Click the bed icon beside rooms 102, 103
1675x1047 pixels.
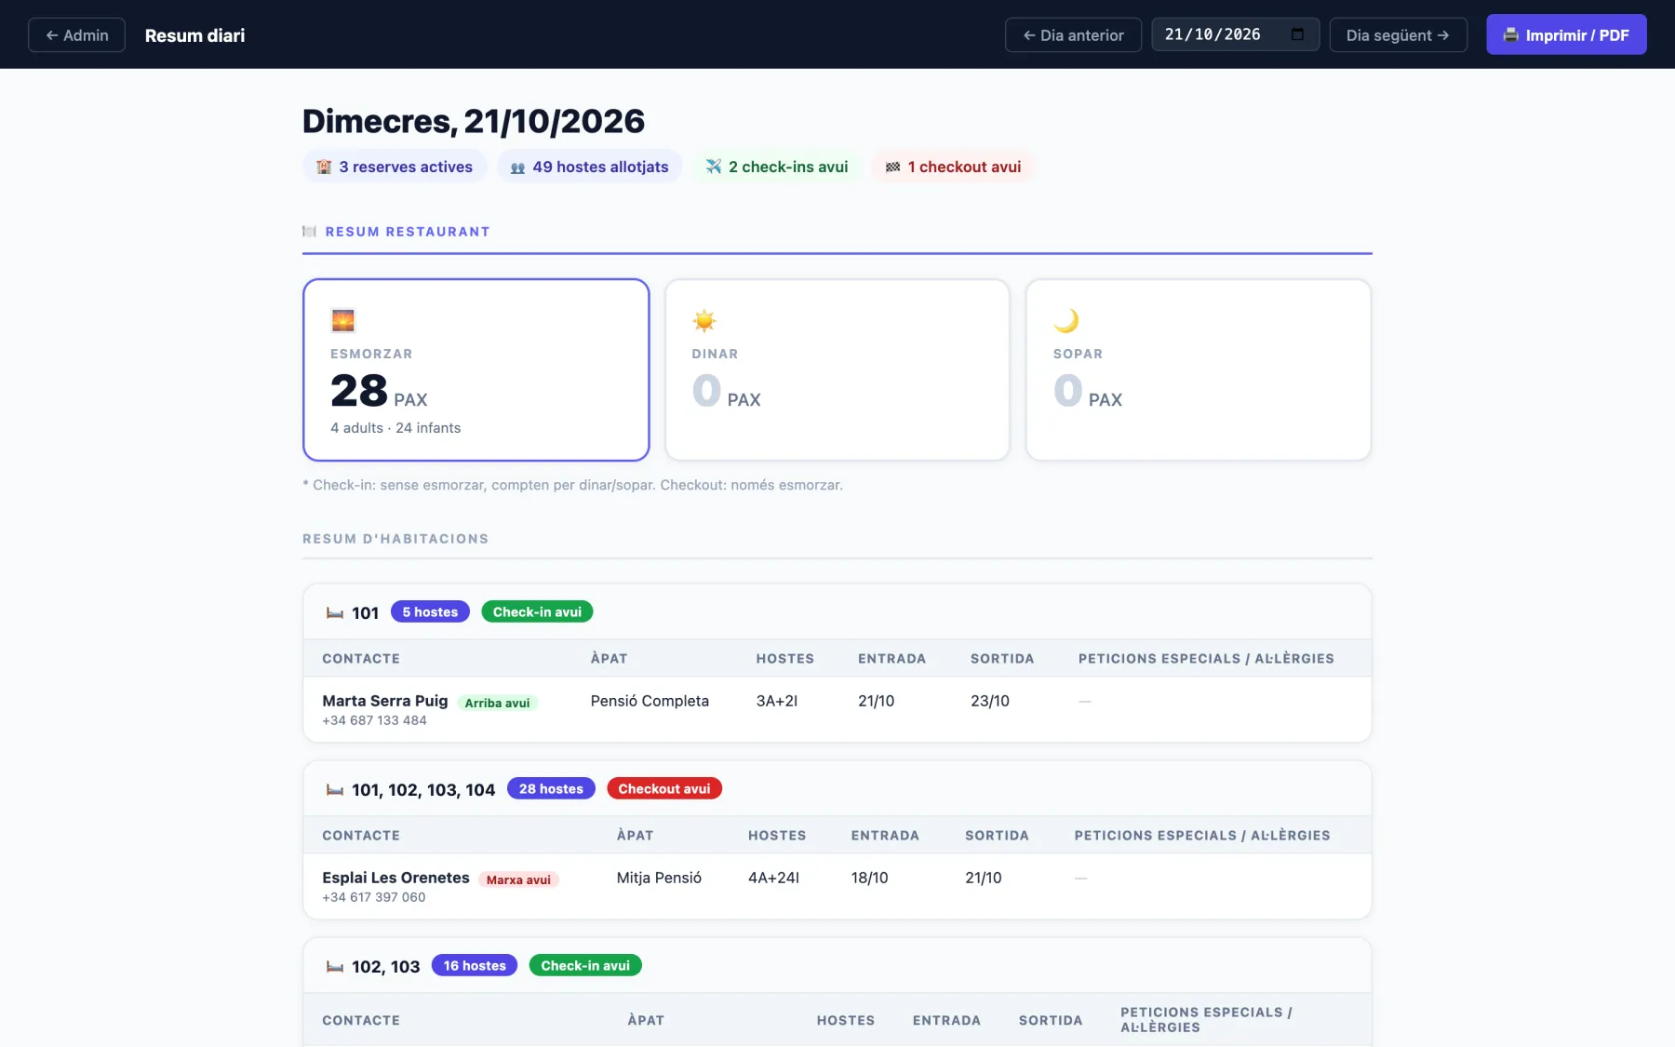click(335, 967)
